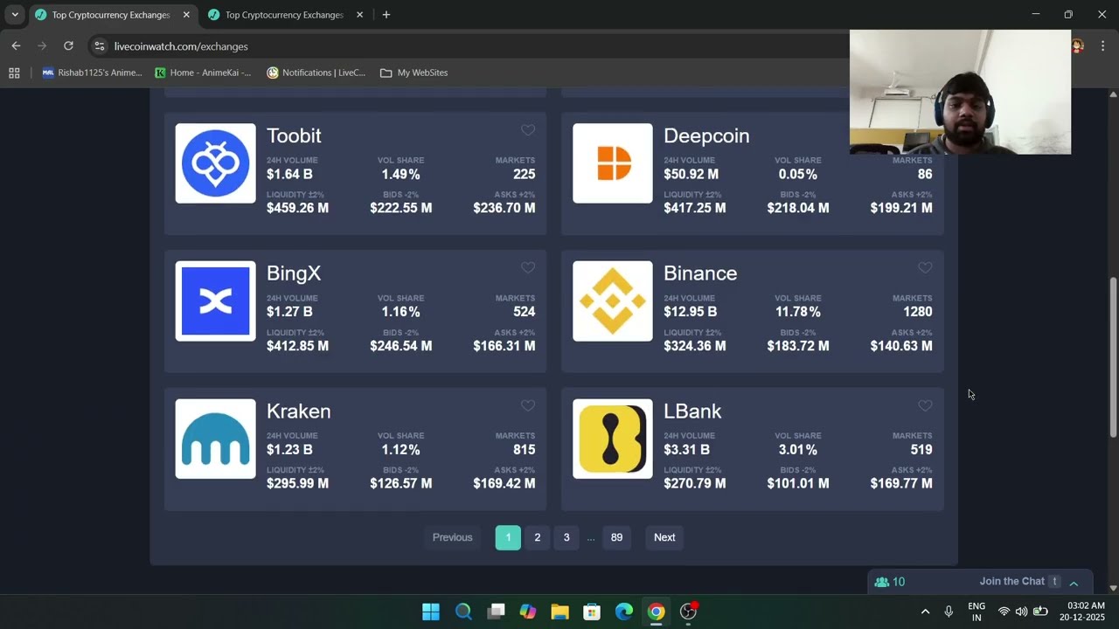Favorite LBank with its heart icon
Screen dimensions: 1119x629
pyautogui.click(x=925, y=406)
